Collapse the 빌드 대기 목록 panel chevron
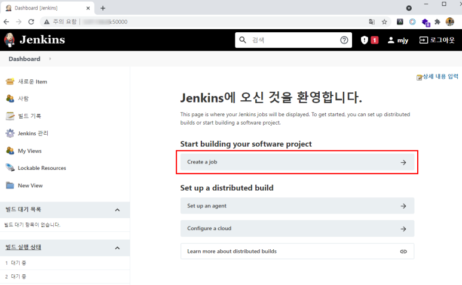 pyautogui.click(x=117, y=210)
